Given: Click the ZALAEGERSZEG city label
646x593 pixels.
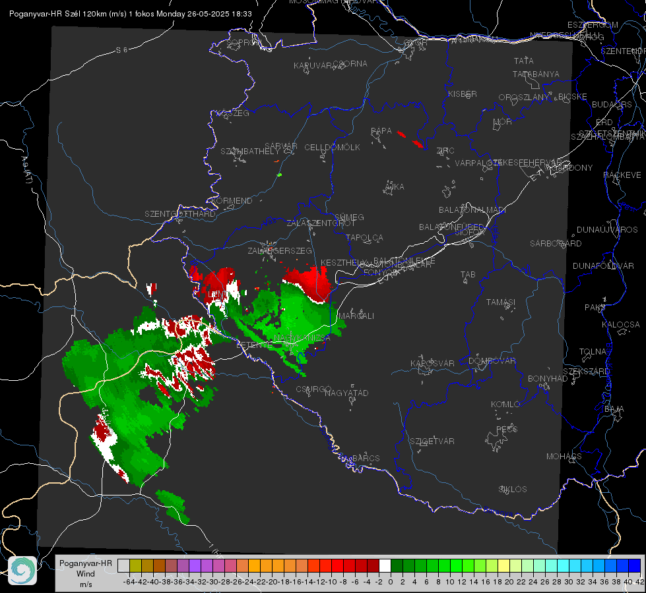Looking at the screenshot, I should pyautogui.click(x=280, y=250).
